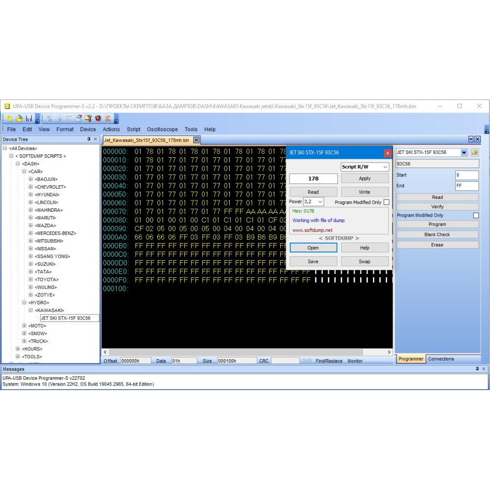Open the Format menu
This screenshot has height=490, width=490.
click(65, 129)
